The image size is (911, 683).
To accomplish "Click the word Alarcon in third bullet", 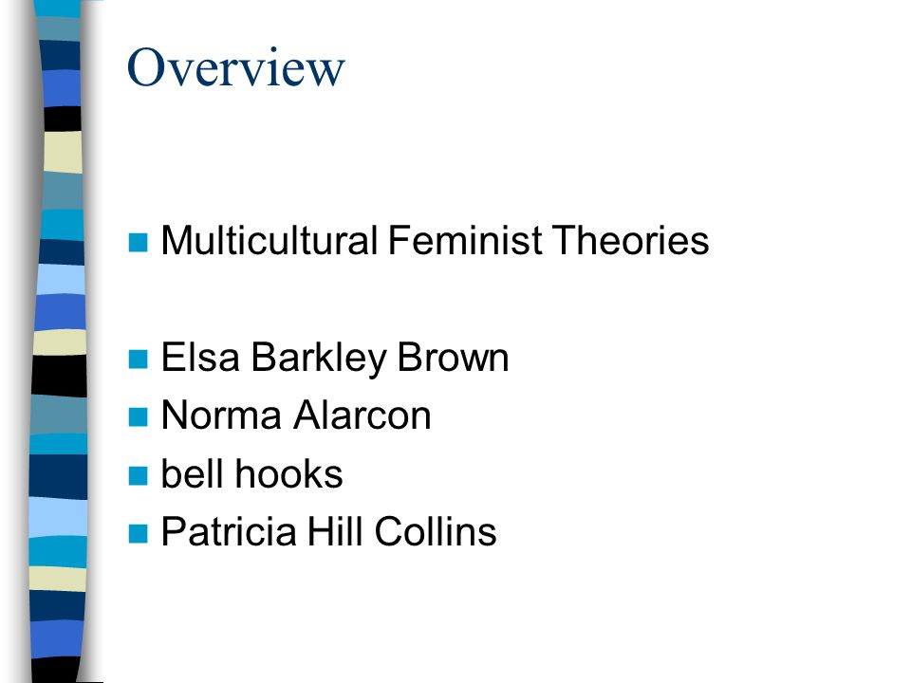I will tap(362, 415).
